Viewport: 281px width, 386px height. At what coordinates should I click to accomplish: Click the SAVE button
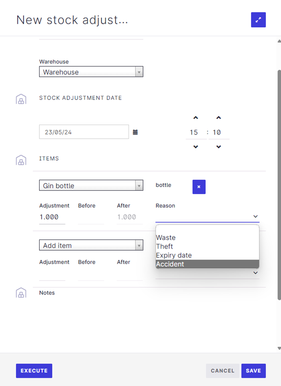point(253,371)
